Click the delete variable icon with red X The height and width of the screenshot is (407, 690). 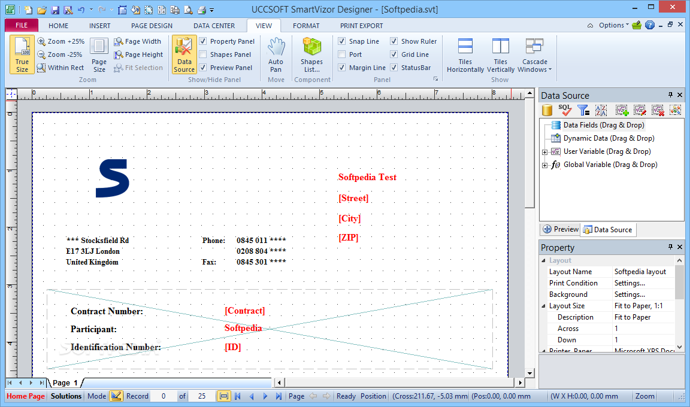658,110
